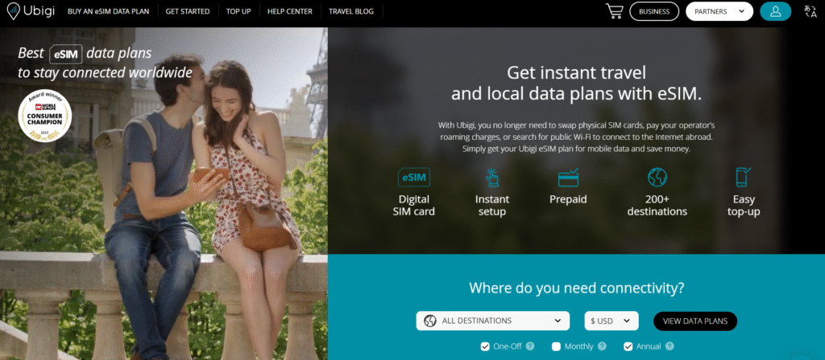
Task: Click the Easy top-up phone icon
Action: click(x=744, y=178)
